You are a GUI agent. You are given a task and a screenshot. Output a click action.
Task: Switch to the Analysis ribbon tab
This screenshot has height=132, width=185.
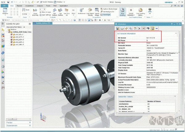click(x=40, y=6)
